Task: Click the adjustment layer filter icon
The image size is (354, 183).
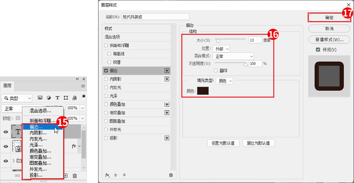Action: click(x=49, y=98)
